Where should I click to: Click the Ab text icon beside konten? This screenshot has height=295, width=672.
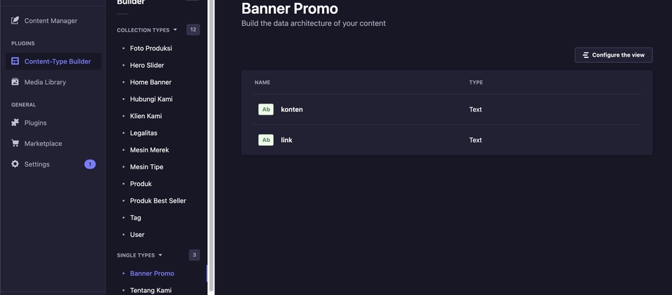(266, 109)
